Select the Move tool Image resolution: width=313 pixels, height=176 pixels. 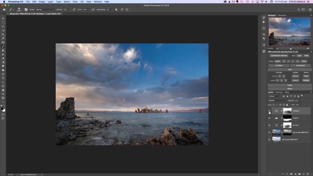click(3, 19)
